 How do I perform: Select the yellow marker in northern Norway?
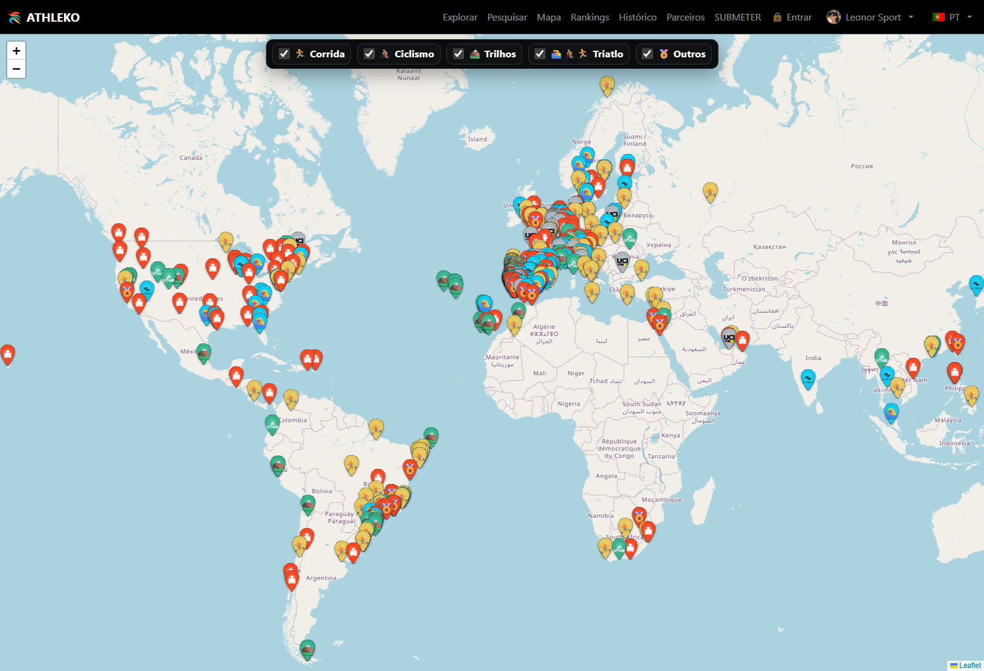tap(607, 86)
